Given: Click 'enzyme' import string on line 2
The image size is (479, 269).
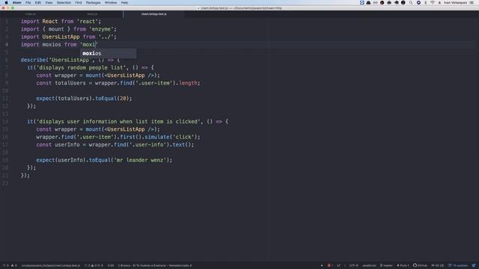Looking at the screenshot, I should 101,29.
